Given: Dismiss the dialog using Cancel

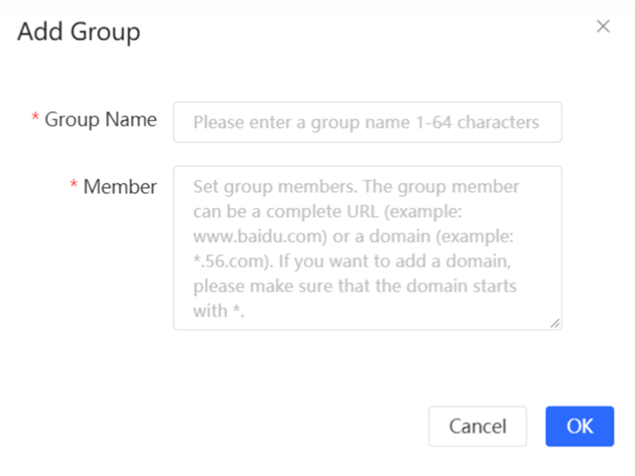Looking at the screenshot, I should tap(478, 426).
